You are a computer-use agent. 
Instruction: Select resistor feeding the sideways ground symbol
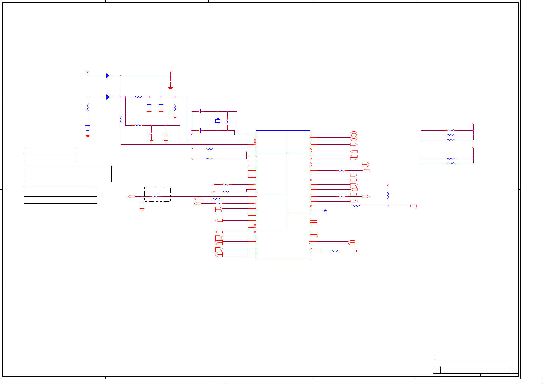[335, 251]
